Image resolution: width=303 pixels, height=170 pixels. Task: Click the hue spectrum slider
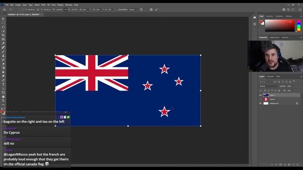pyautogui.click(x=299, y=25)
